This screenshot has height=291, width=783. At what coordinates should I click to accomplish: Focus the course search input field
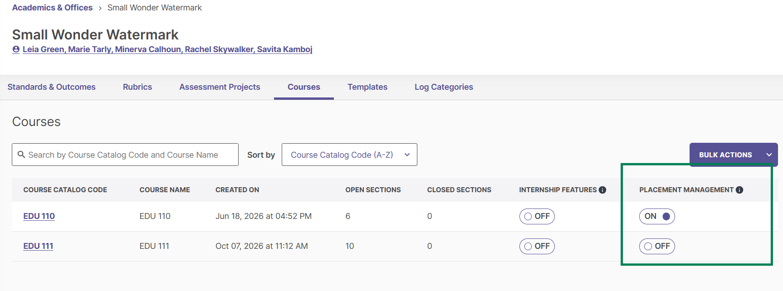(x=125, y=155)
